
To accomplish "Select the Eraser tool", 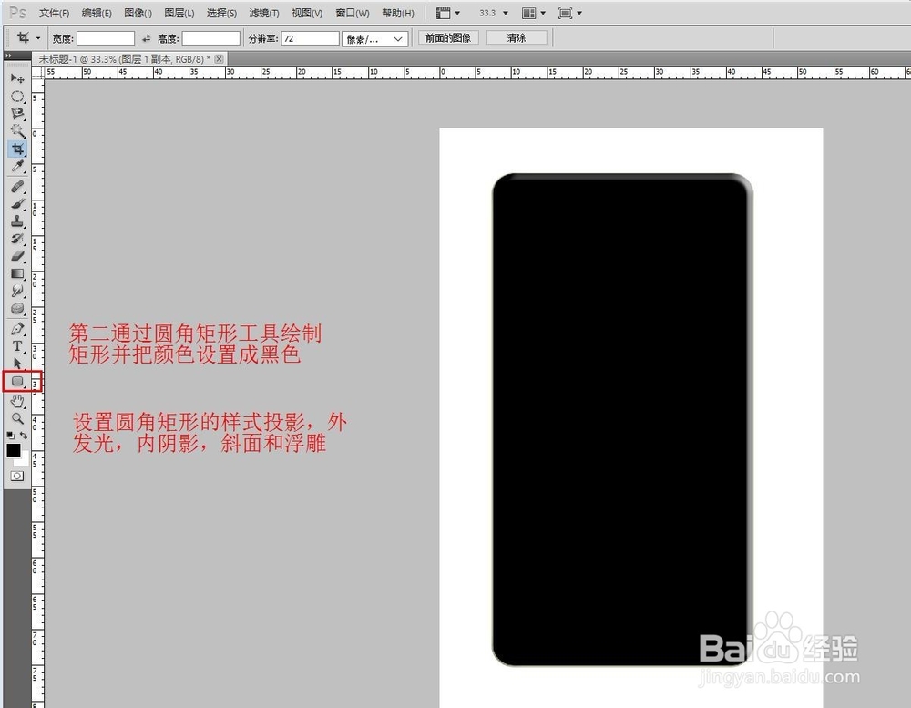I will point(17,256).
